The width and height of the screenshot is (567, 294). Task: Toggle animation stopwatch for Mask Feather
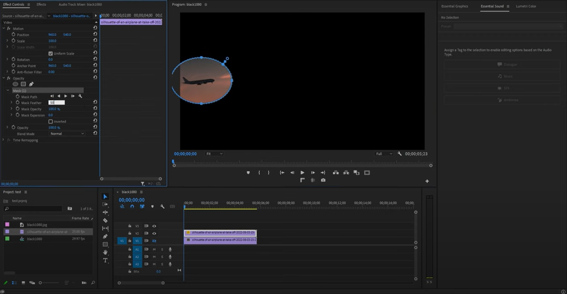click(17, 103)
